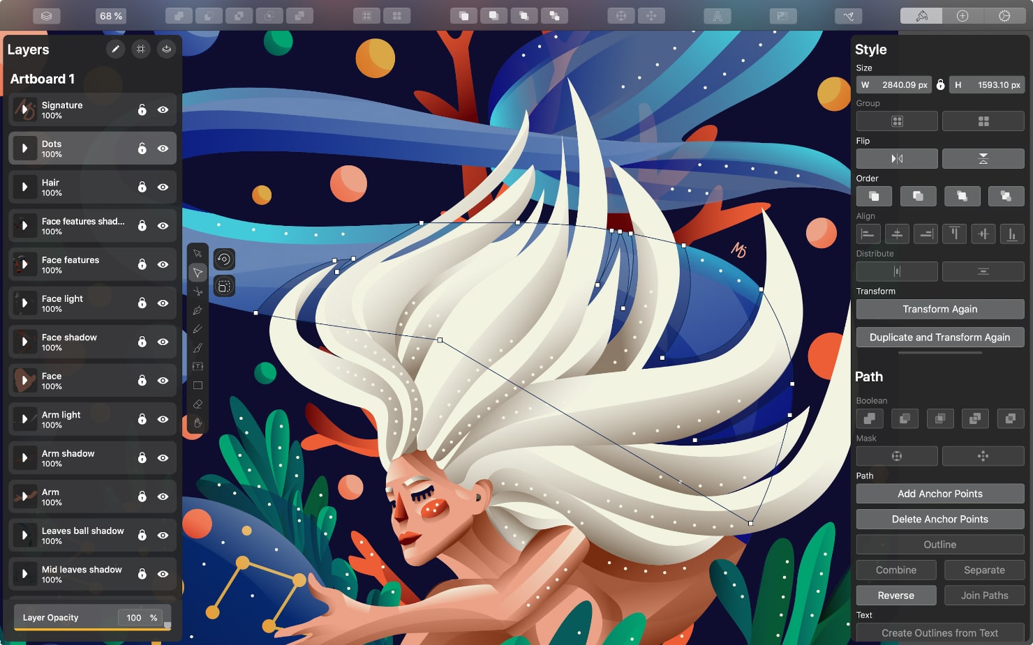Apply horizontal flip in the Style panel
This screenshot has width=1033, height=645.
point(896,158)
